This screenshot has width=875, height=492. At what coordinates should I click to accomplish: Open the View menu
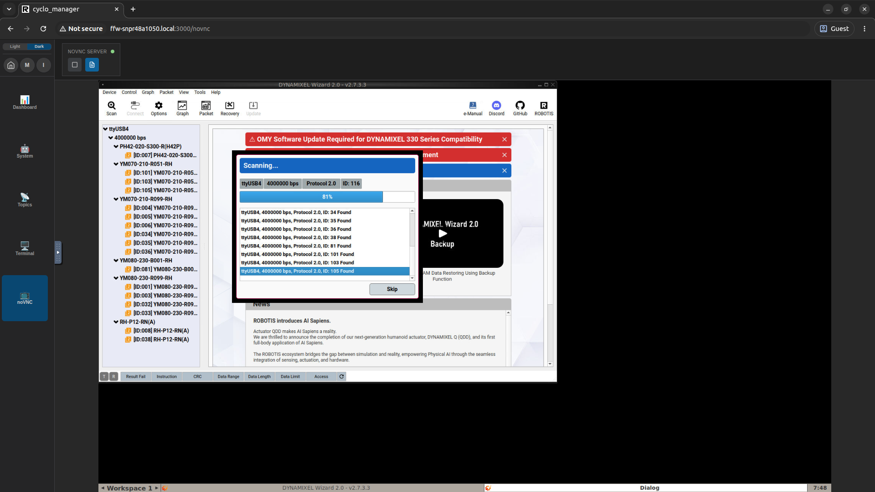point(184,92)
